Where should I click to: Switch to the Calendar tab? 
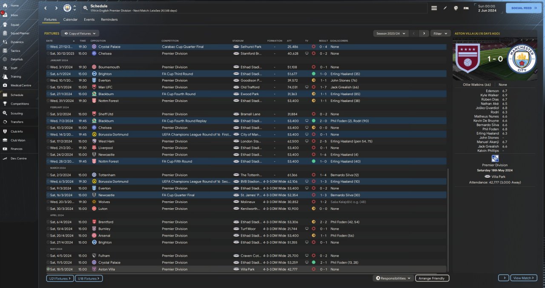point(70,20)
